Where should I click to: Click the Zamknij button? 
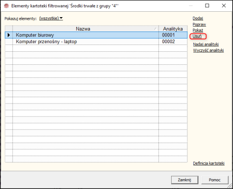[x=185, y=180]
